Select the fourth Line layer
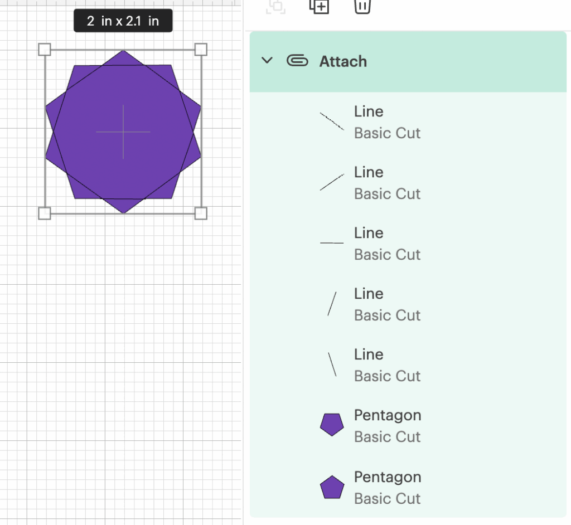 pyautogui.click(x=332, y=304)
